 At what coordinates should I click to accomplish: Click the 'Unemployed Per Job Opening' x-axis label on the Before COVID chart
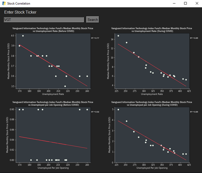[x=53, y=168]
